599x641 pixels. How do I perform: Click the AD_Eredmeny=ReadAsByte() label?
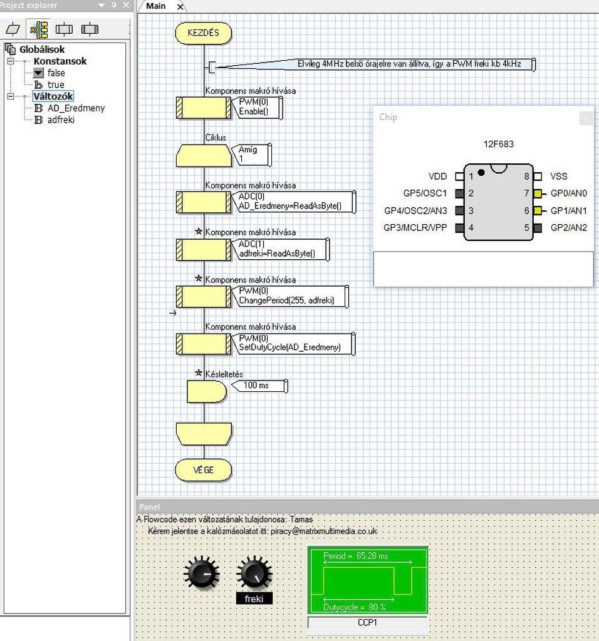(289, 205)
